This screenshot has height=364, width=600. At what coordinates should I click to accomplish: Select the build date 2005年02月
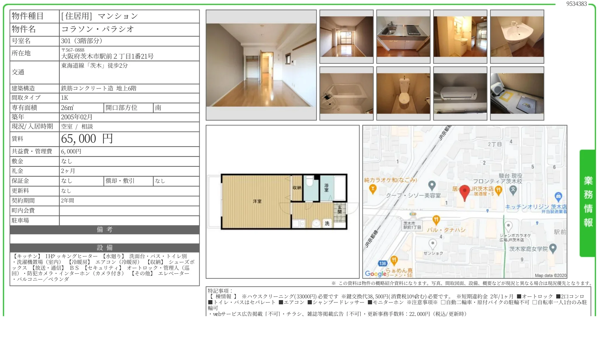[77, 117]
